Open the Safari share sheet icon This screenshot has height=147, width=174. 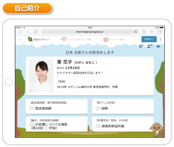[x=144, y=32]
